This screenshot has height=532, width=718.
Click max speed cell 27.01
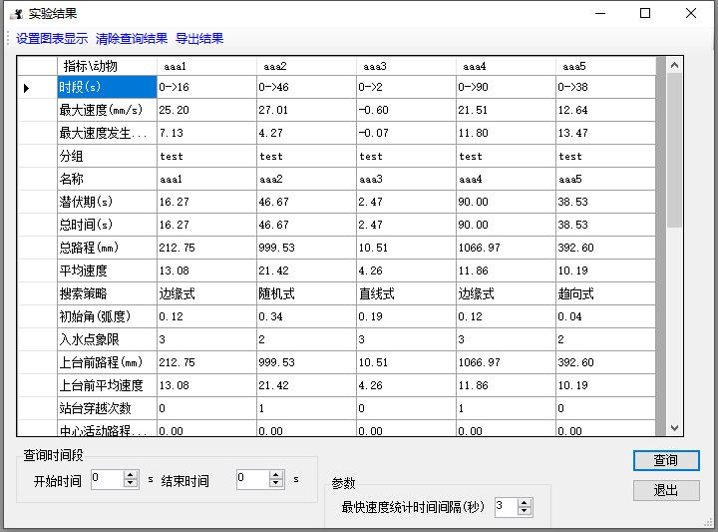[x=306, y=110]
